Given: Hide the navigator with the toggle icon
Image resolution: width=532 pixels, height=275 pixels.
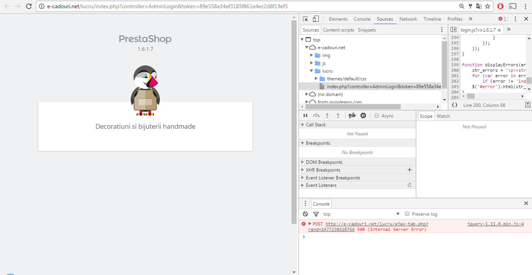Looking at the screenshot, I should click(x=453, y=30).
